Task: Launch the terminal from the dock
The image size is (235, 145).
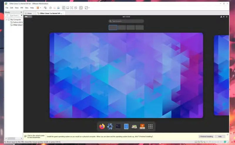Action: [118, 127]
